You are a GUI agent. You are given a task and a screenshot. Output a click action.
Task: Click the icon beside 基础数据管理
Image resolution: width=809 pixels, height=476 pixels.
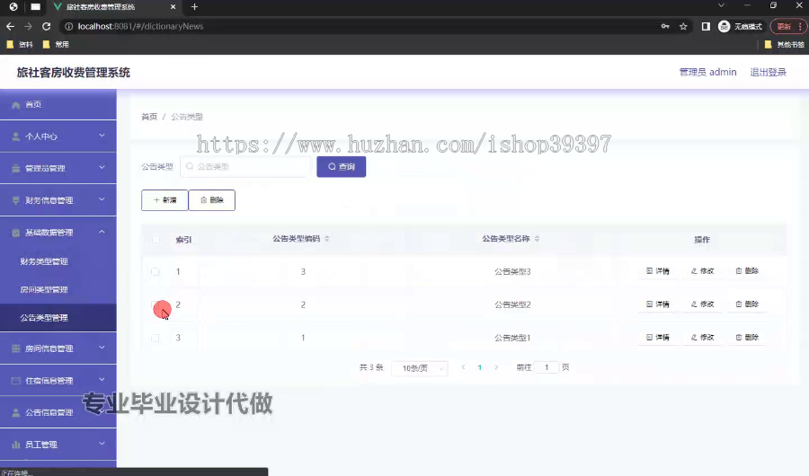pos(15,233)
